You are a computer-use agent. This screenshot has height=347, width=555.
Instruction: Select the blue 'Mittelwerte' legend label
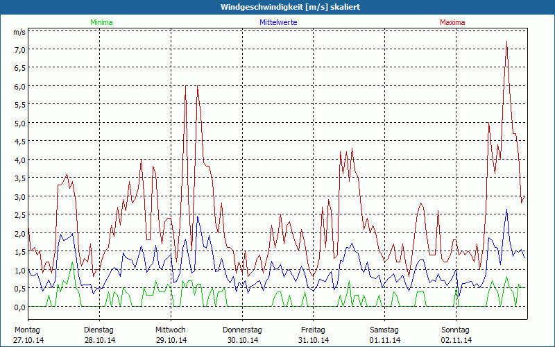(277, 22)
